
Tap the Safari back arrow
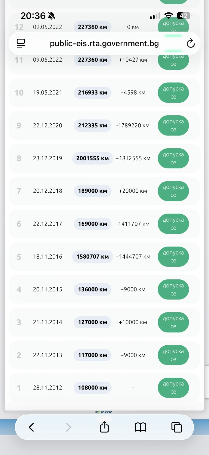click(31, 427)
